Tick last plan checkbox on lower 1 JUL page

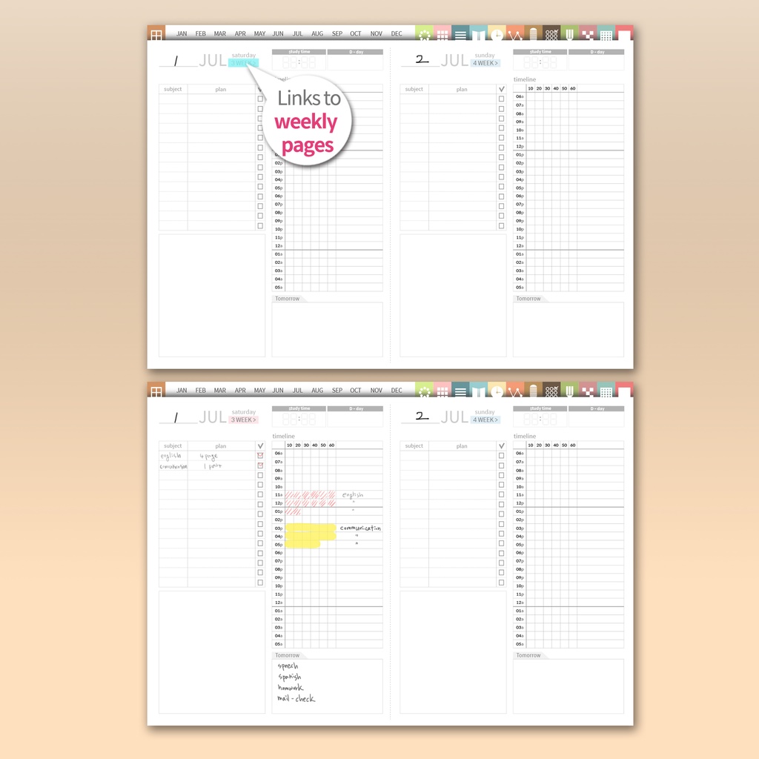click(x=260, y=583)
